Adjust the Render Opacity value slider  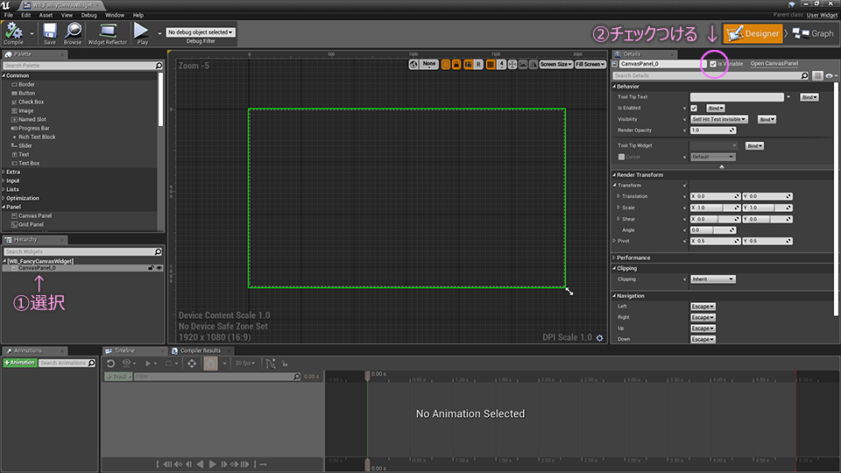click(x=713, y=131)
